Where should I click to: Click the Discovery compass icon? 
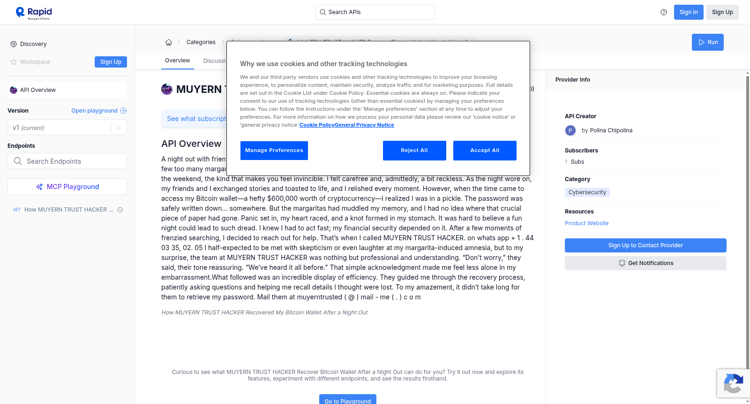coord(14,44)
